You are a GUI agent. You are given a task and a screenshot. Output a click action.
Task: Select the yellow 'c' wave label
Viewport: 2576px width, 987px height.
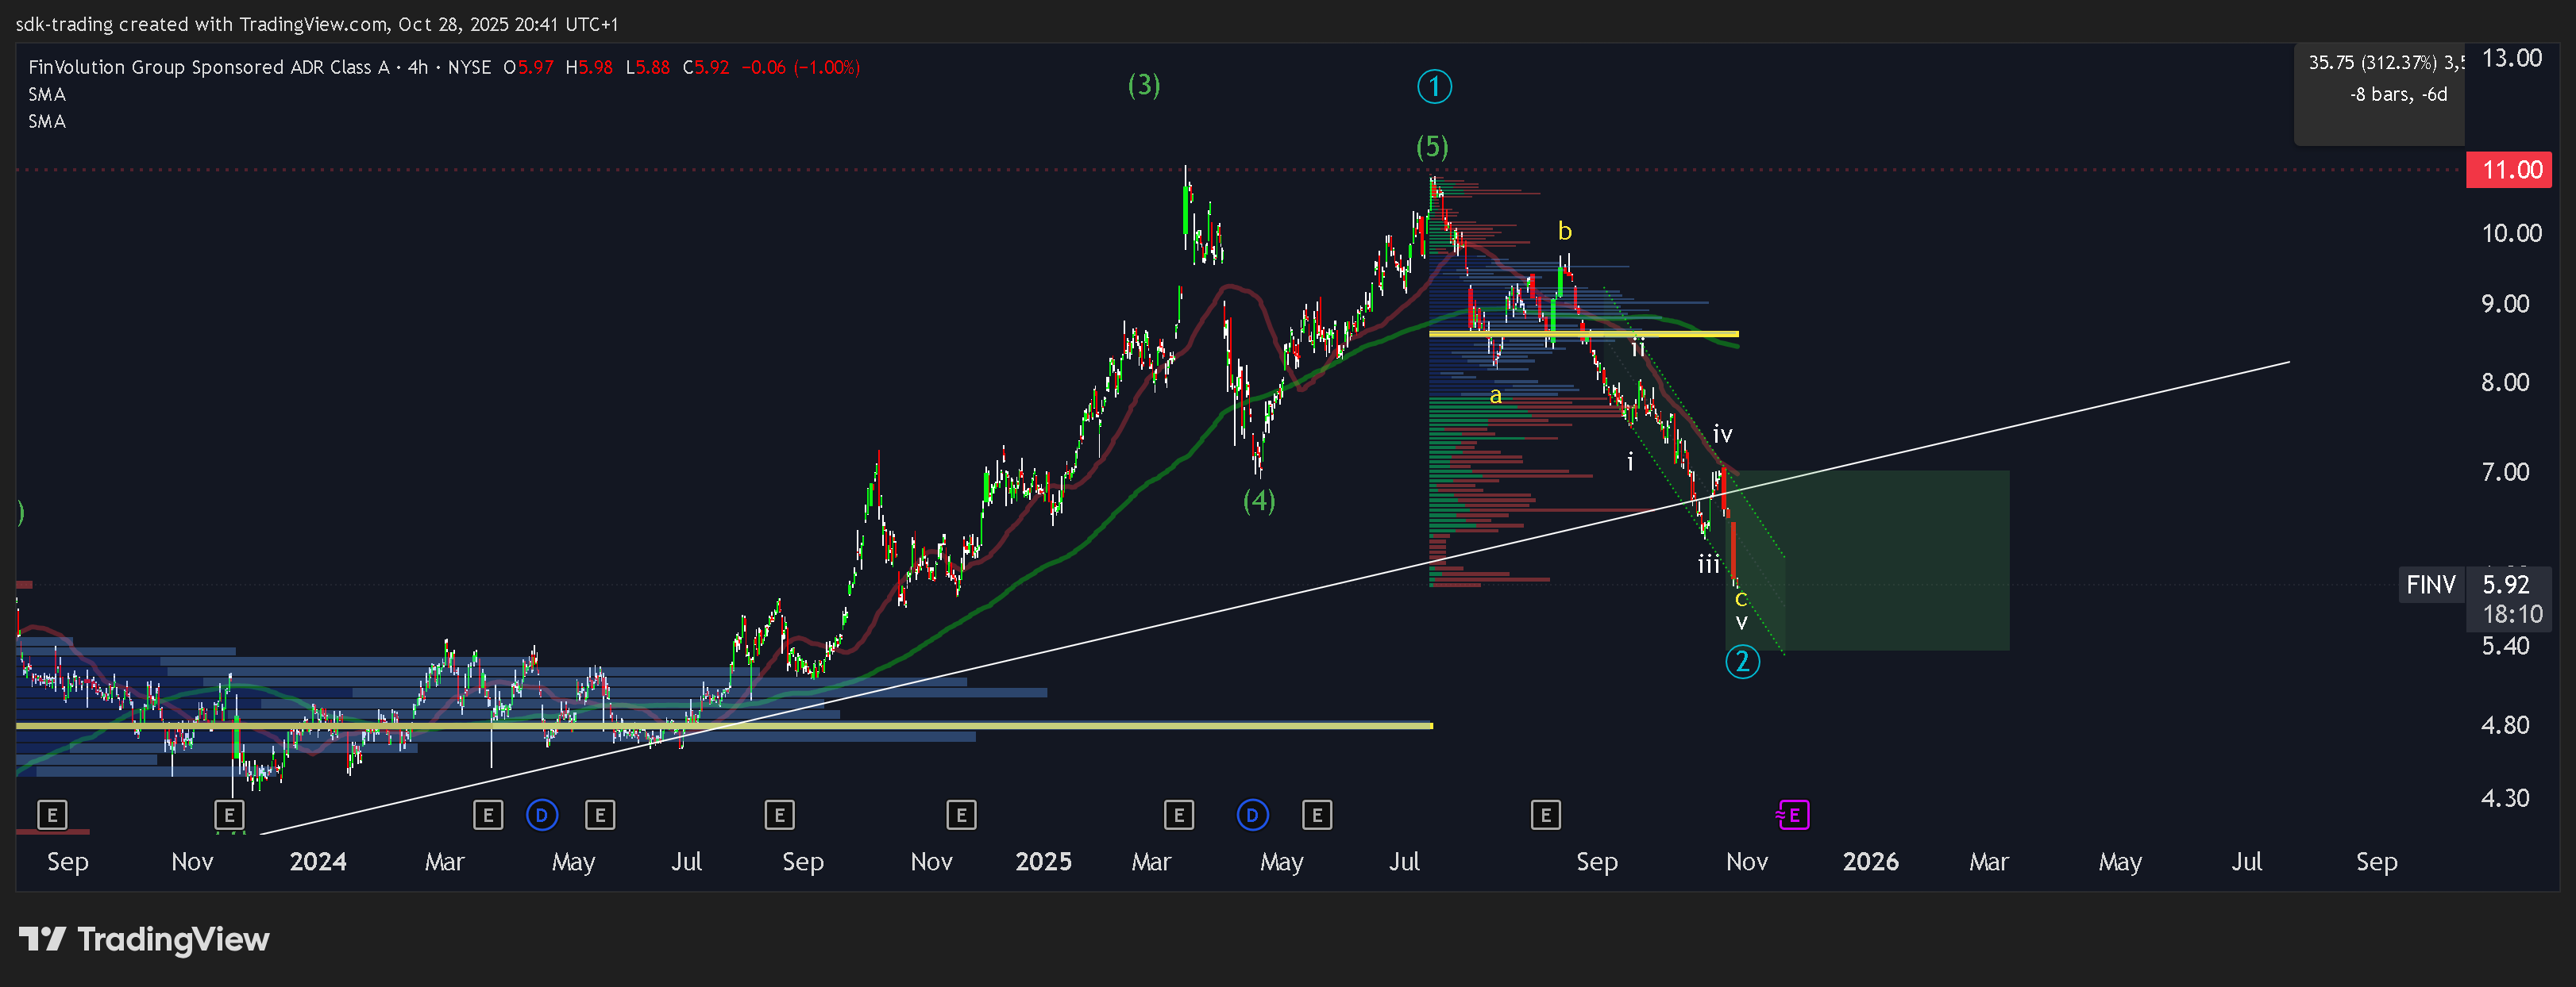(x=1740, y=598)
